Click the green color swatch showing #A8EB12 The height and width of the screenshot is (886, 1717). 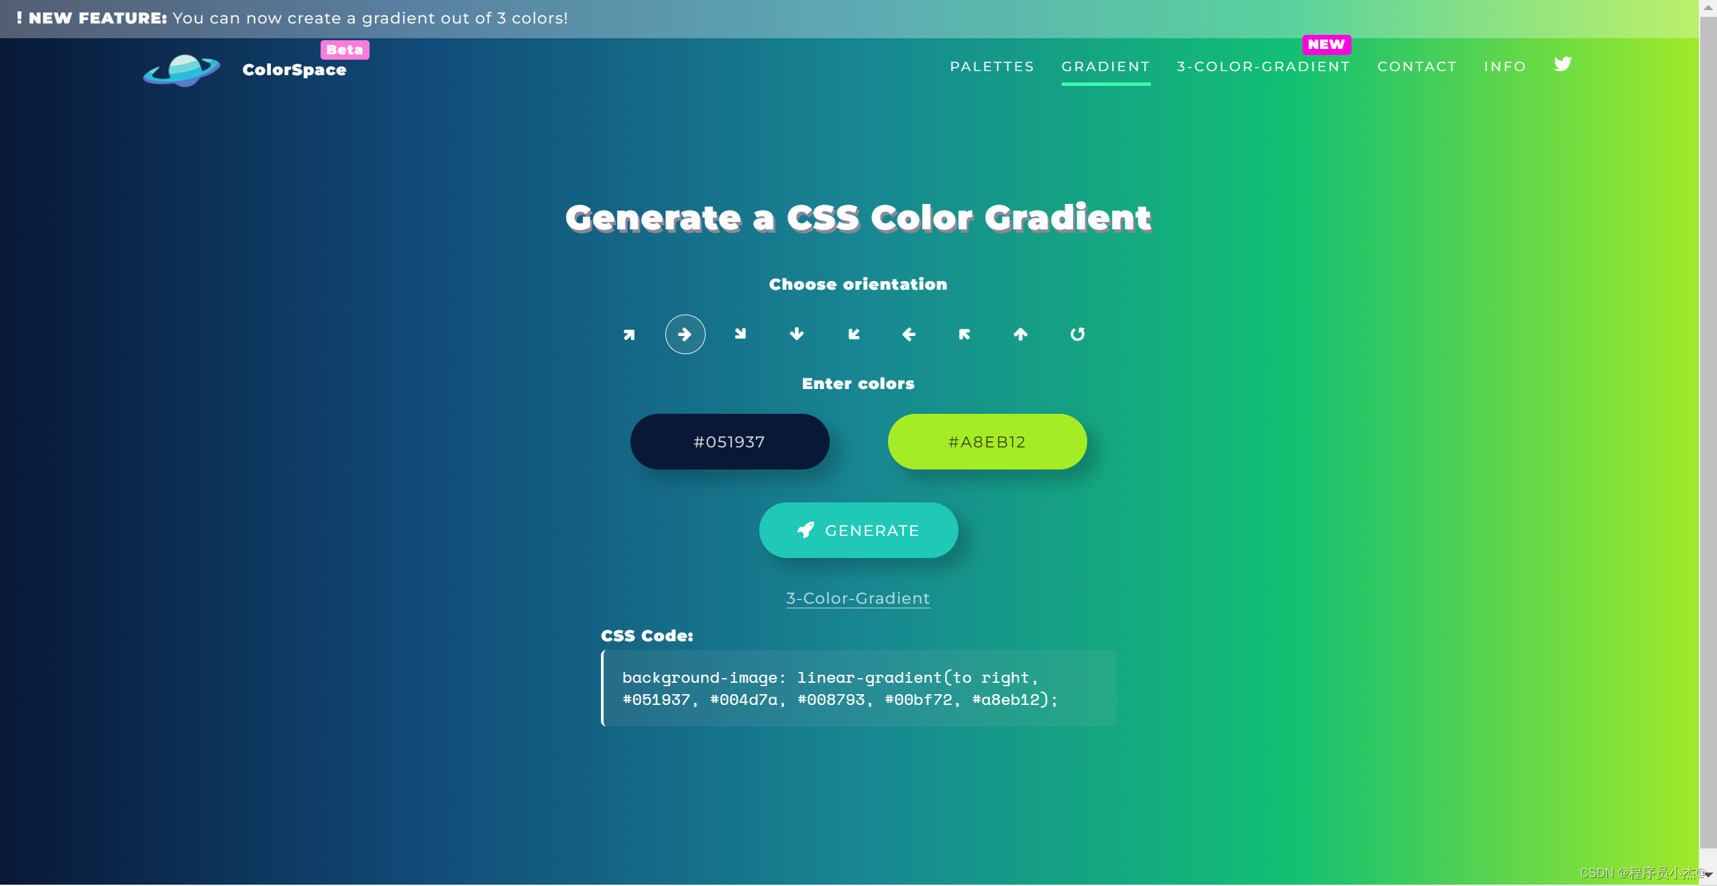point(986,441)
